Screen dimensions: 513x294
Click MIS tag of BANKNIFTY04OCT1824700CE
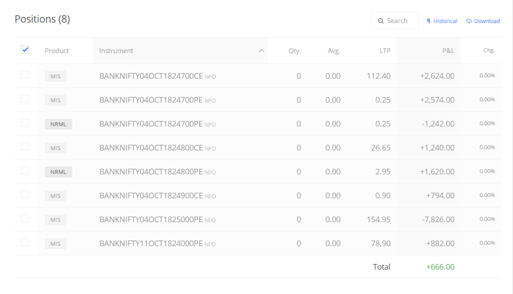(x=55, y=76)
